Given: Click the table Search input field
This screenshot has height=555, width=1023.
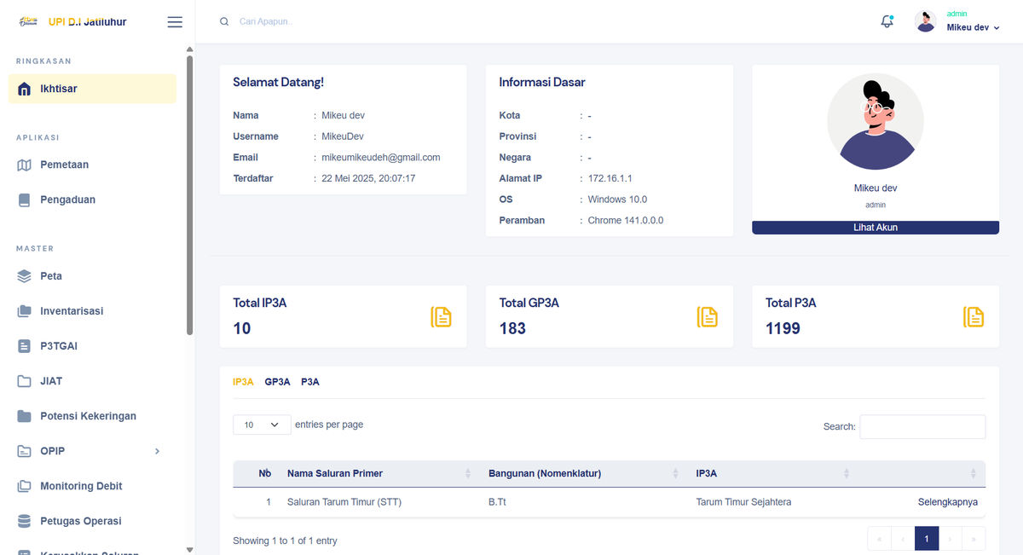Looking at the screenshot, I should click(922, 426).
